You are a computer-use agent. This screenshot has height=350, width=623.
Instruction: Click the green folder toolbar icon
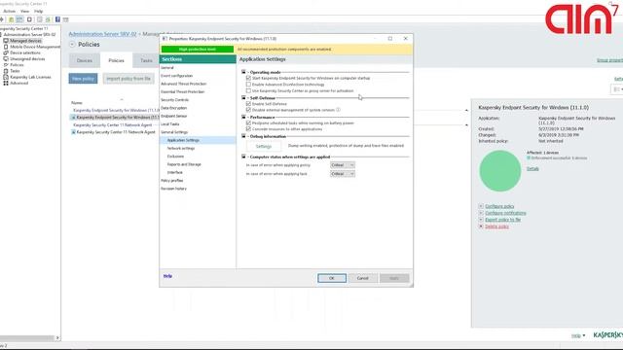click(x=11, y=19)
